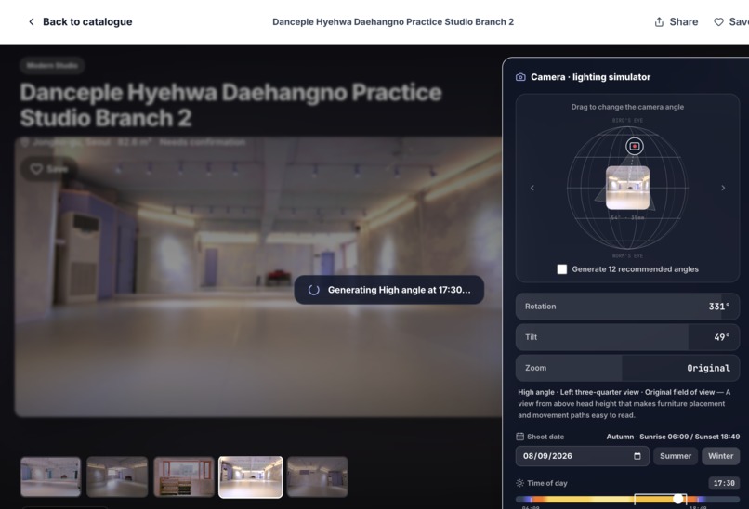Open the Share option

(676, 21)
